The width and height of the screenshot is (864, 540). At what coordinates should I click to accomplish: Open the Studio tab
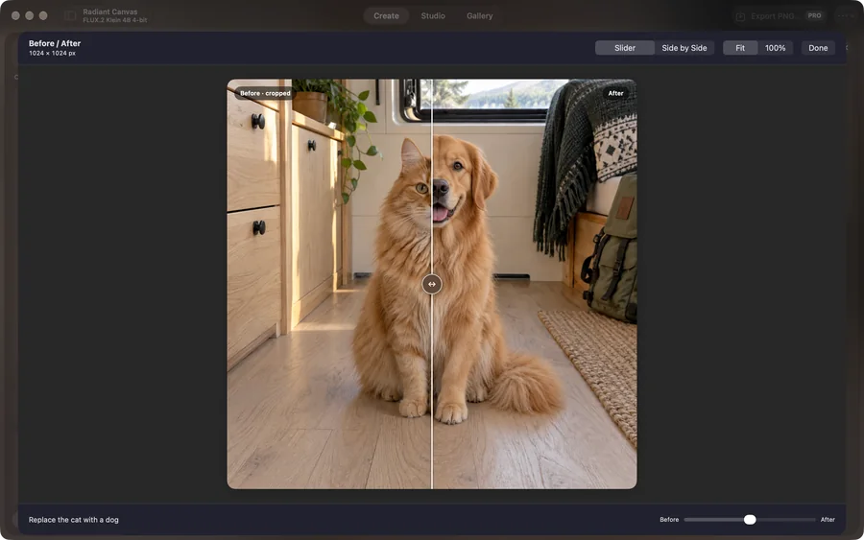433,16
